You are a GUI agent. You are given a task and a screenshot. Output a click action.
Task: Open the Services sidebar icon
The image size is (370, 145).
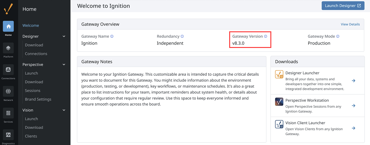point(8,113)
